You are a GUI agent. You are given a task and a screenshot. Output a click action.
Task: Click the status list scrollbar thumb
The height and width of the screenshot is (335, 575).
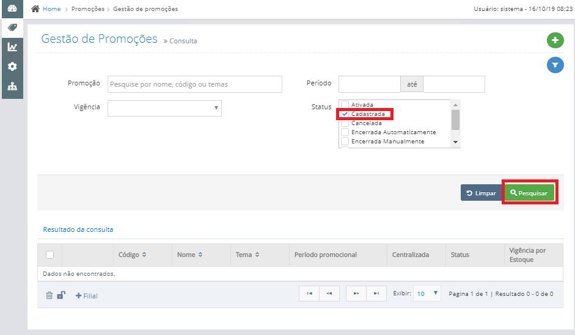coord(455,120)
